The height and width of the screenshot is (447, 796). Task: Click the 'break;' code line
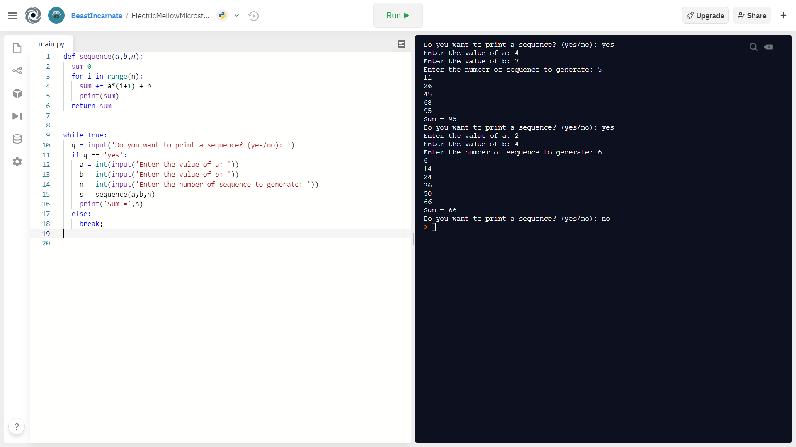91,224
